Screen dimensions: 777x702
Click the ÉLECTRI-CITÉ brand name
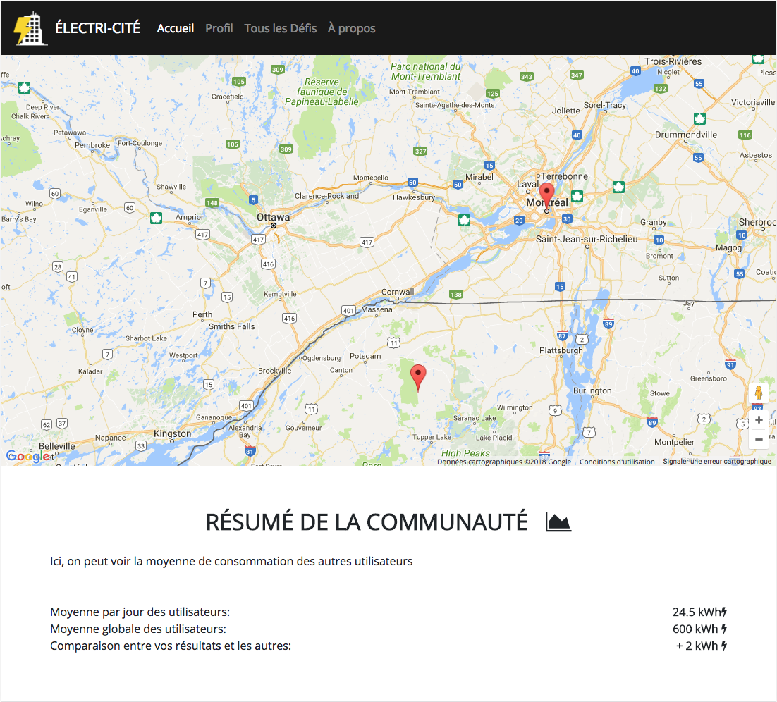click(x=97, y=28)
